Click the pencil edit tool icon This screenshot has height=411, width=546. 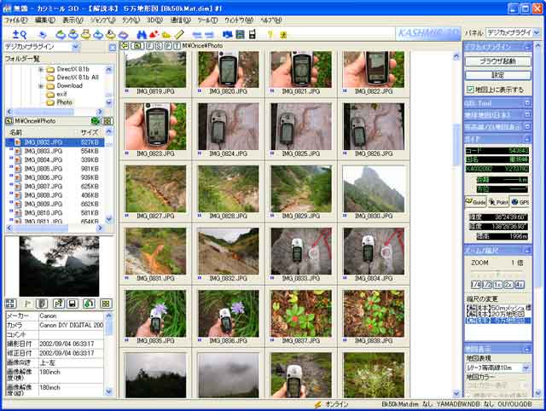pos(179,34)
